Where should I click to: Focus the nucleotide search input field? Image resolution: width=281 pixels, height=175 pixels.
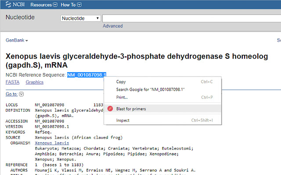pyautogui.click(x=191, y=18)
